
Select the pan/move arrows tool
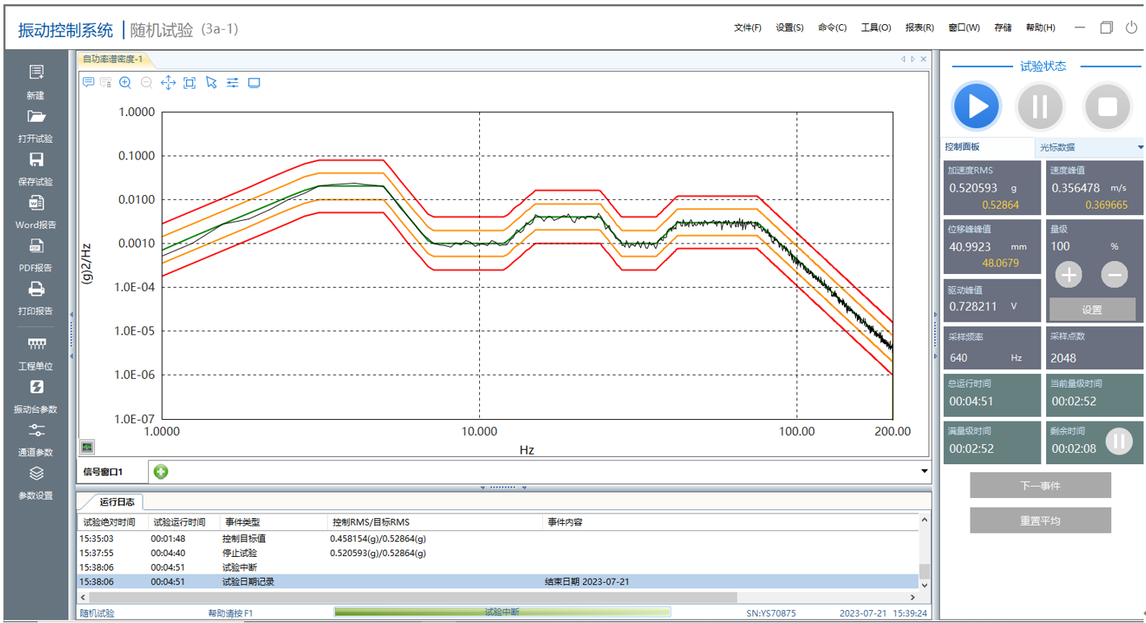pyautogui.click(x=168, y=82)
